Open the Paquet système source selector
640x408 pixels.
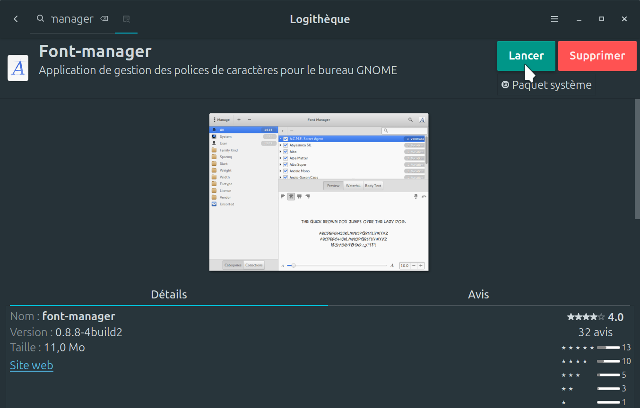click(546, 85)
